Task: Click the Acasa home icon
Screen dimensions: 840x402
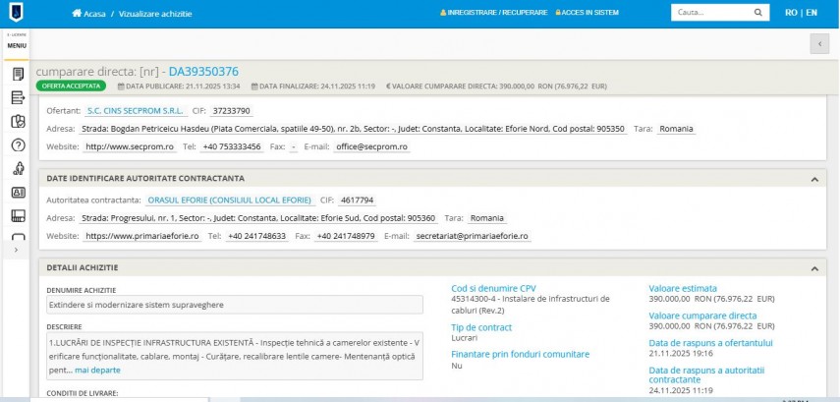Action: (78, 14)
